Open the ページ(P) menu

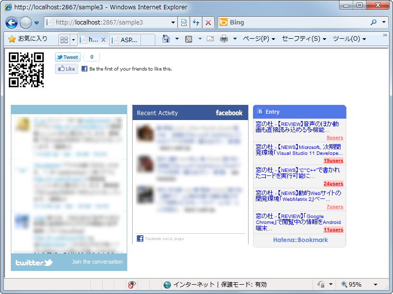(259, 39)
